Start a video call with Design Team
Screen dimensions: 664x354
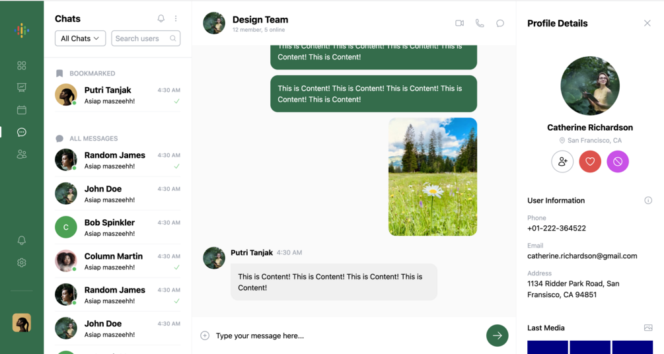[459, 23]
